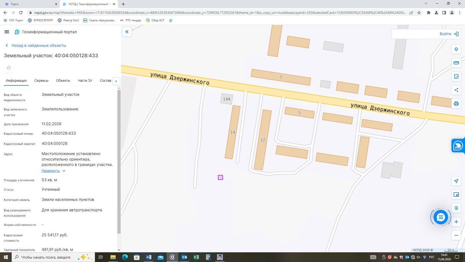465x262 pixels.
Task: Switch to the Сервисы tab
Action: click(41, 80)
